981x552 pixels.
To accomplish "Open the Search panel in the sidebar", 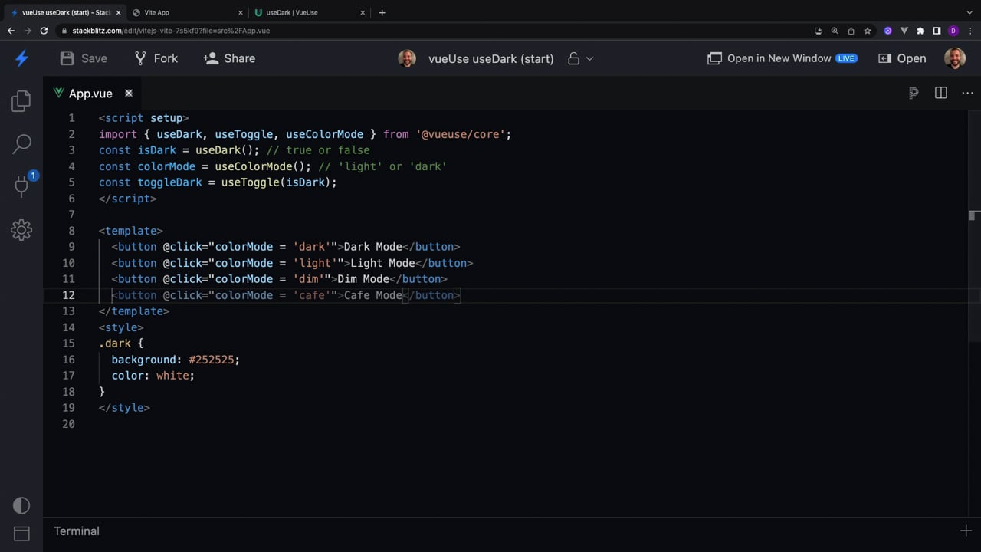I will [x=21, y=143].
